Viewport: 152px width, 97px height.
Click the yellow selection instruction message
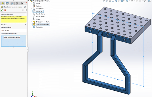pyautogui.click(x=14, y=19)
